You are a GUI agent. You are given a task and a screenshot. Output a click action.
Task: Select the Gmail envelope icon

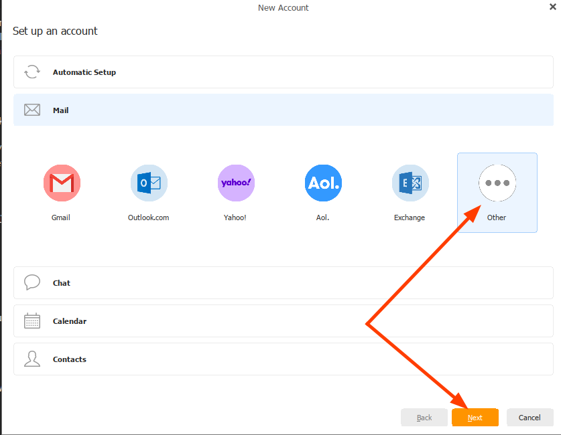click(x=62, y=183)
